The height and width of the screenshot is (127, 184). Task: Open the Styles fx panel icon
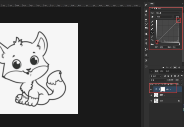(146, 15)
